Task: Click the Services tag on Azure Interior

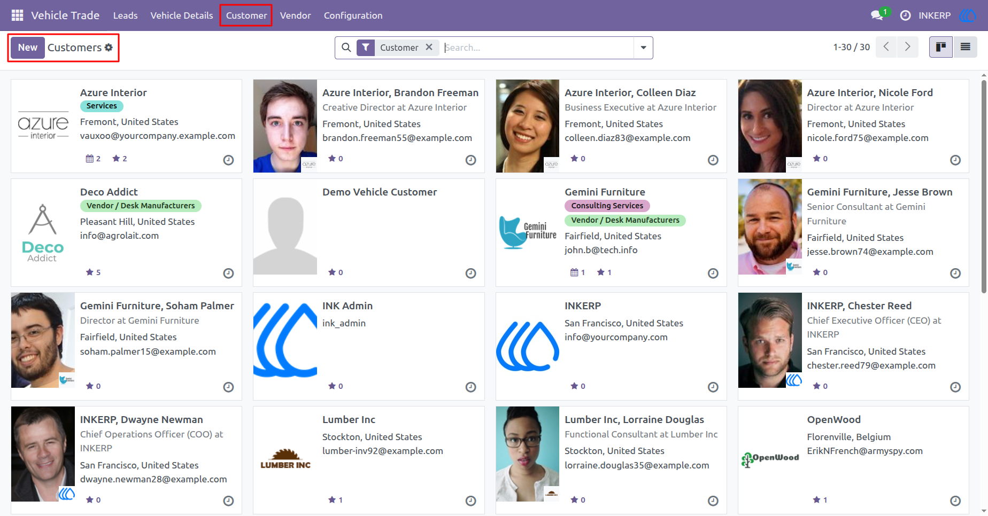Action: point(102,106)
